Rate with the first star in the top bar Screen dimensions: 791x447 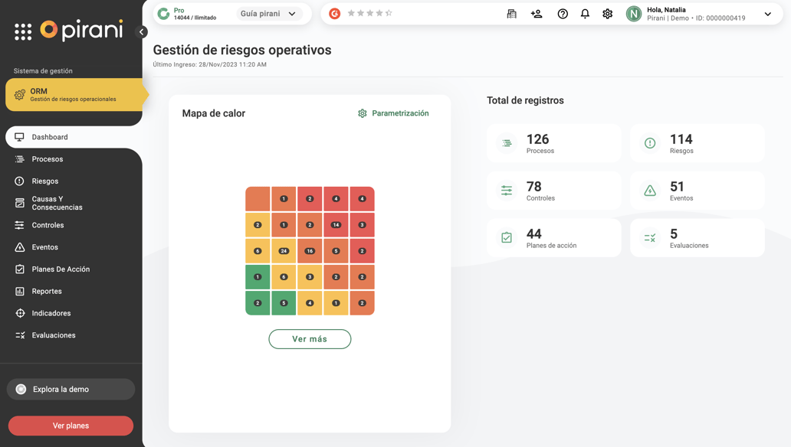point(352,13)
